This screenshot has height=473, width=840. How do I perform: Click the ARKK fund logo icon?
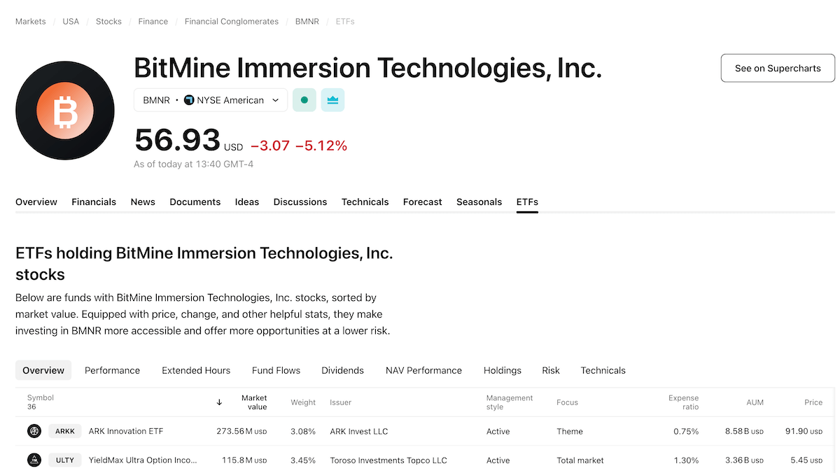[34, 431]
